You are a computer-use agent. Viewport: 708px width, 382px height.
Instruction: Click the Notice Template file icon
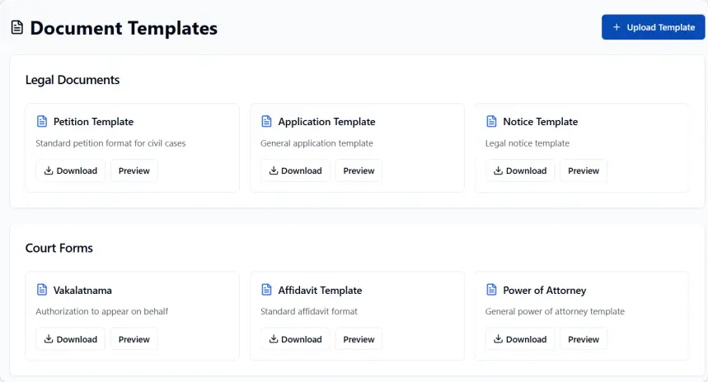tap(491, 122)
